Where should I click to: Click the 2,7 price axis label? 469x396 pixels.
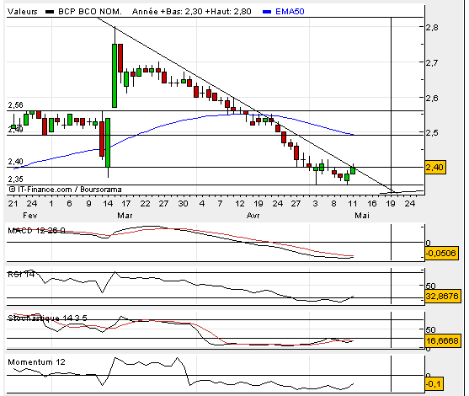[x=432, y=63]
